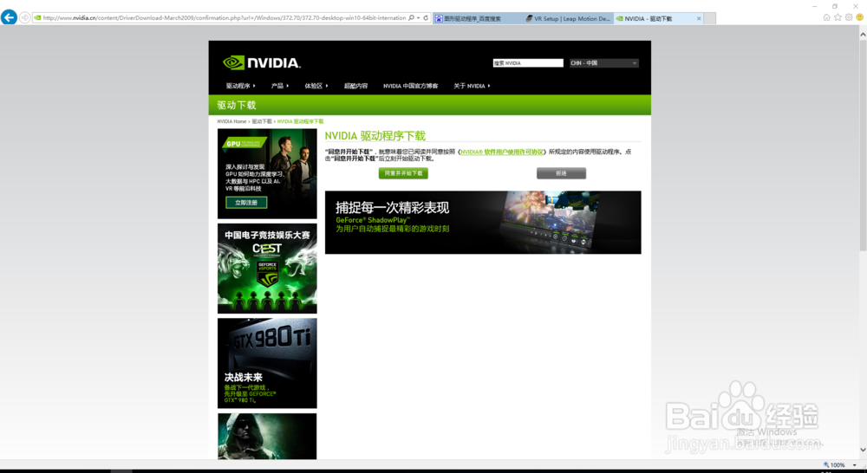The image size is (867, 473).
Task: Open browser settings gear
Action: click(x=849, y=17)
